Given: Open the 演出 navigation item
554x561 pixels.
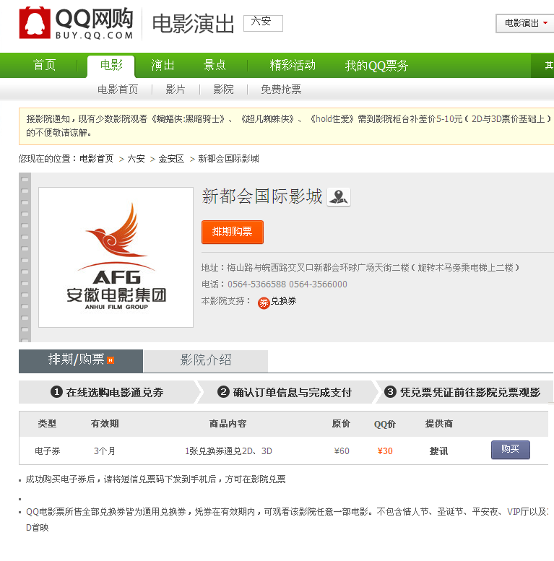Looking at the screenshot, I should pos(163,65).
